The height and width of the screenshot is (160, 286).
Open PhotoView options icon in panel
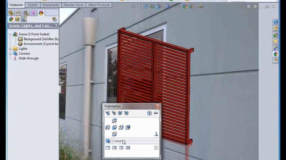tap(54, 19)
